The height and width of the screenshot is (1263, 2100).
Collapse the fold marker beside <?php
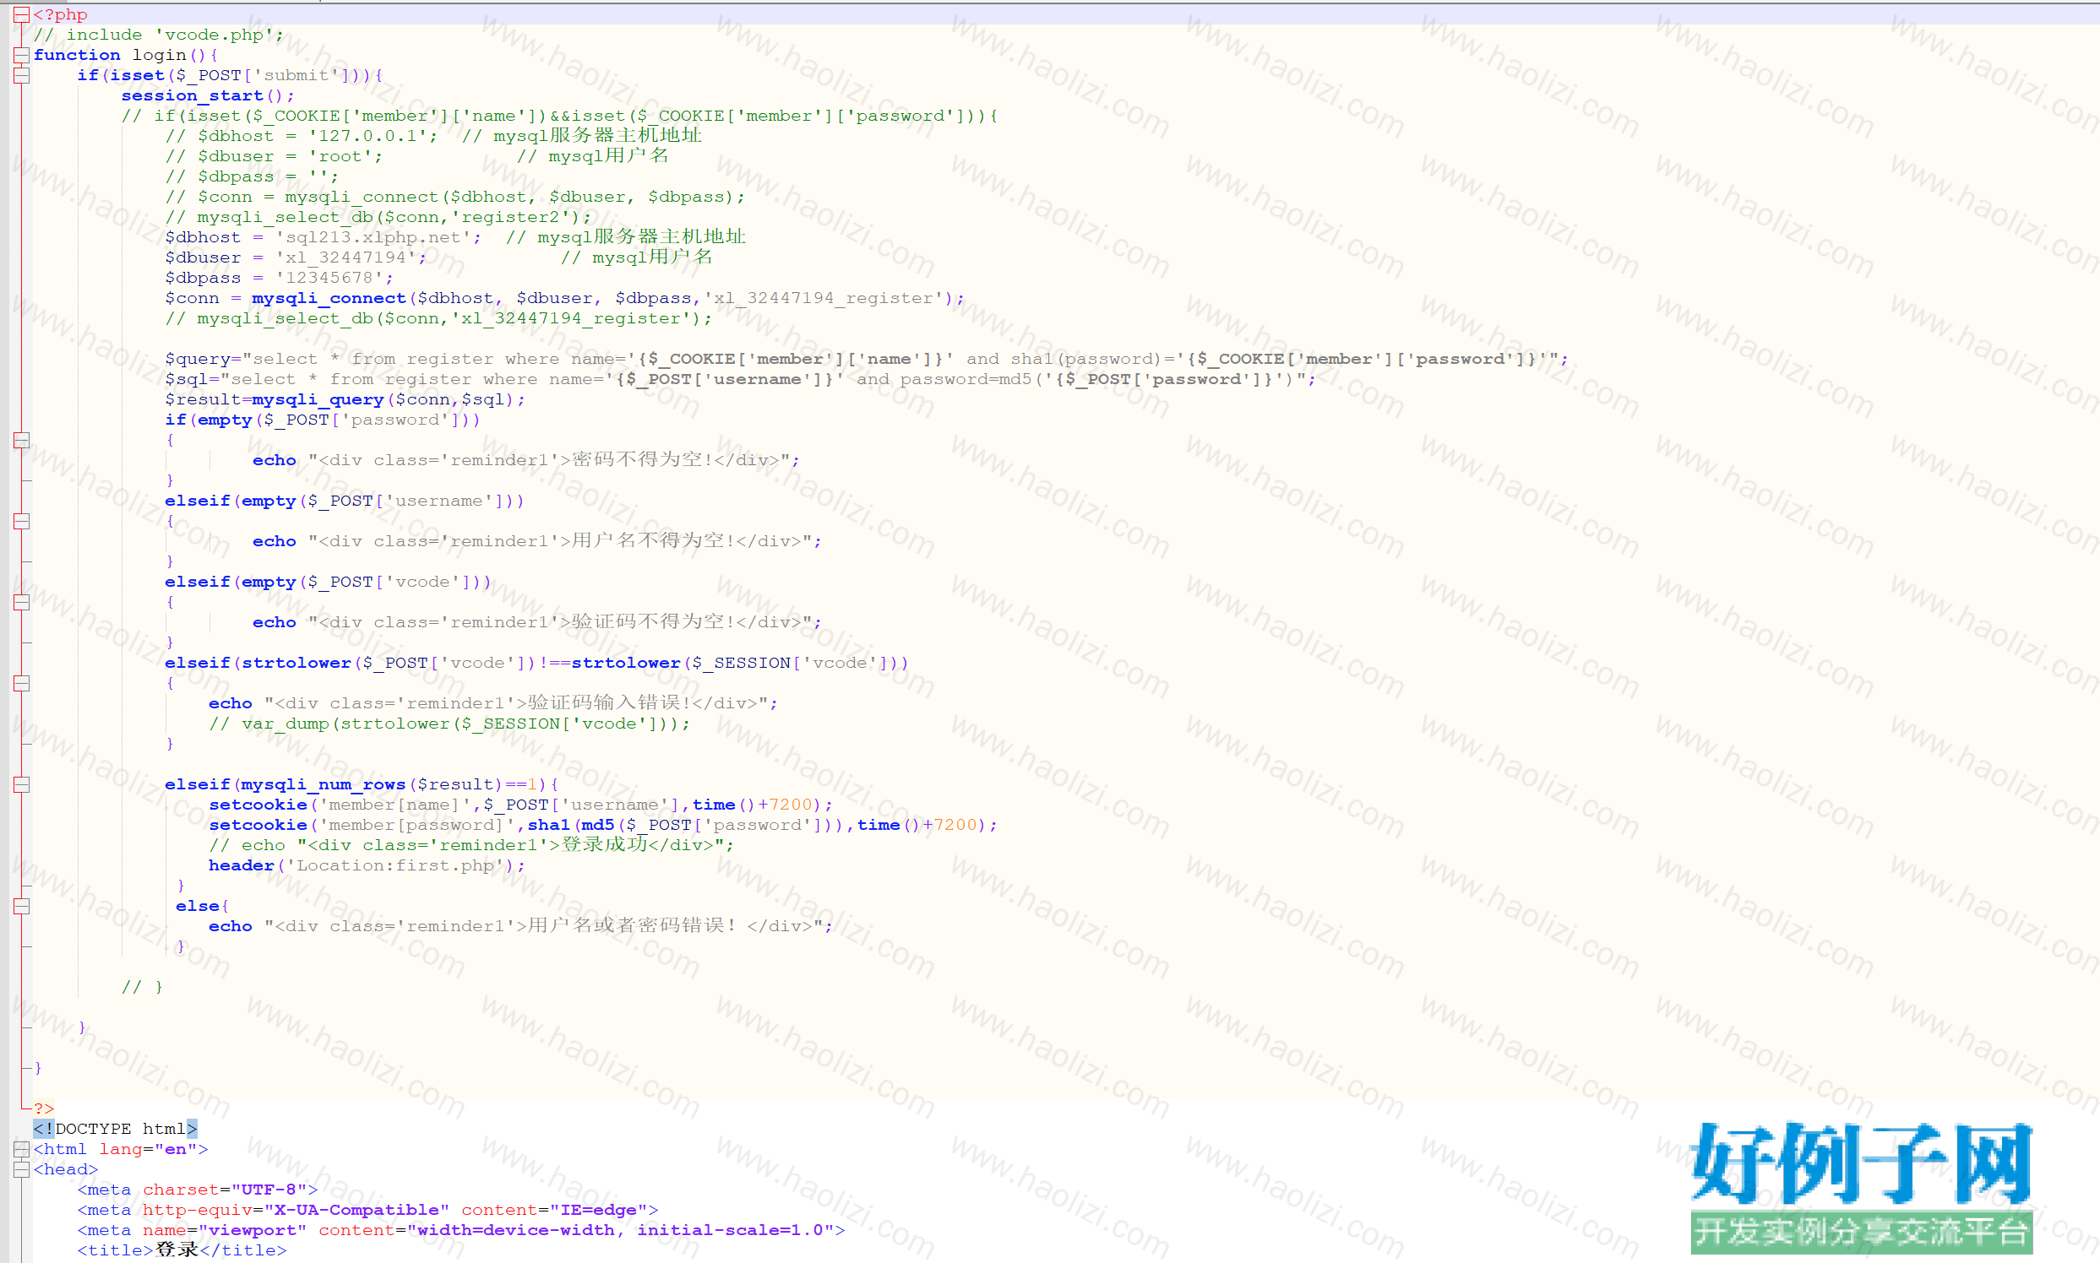click(x=21, y=14)
